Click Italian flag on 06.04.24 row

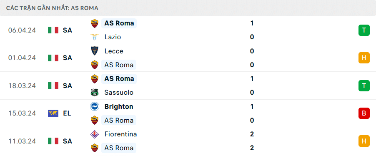coord(53,30)
